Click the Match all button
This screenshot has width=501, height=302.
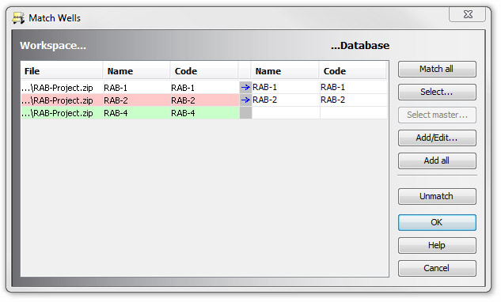point(437,69)
